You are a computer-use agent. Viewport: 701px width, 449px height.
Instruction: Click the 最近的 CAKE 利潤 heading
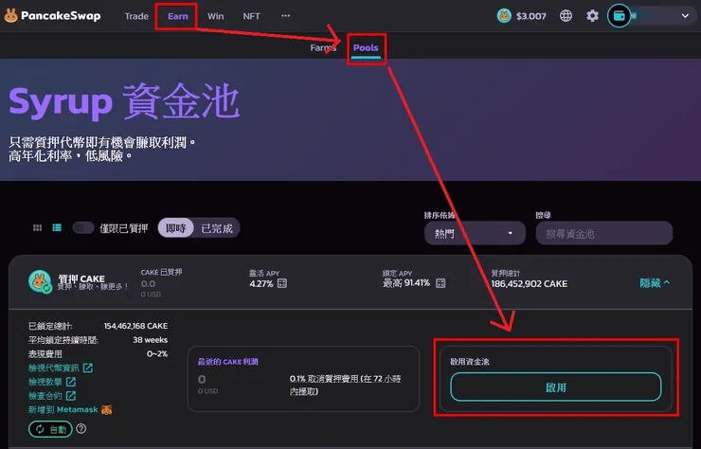click(228, 361)
